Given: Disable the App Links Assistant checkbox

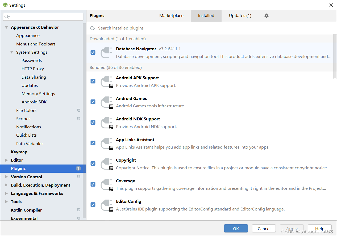Looking at the screenshot, I should [93, 143].
